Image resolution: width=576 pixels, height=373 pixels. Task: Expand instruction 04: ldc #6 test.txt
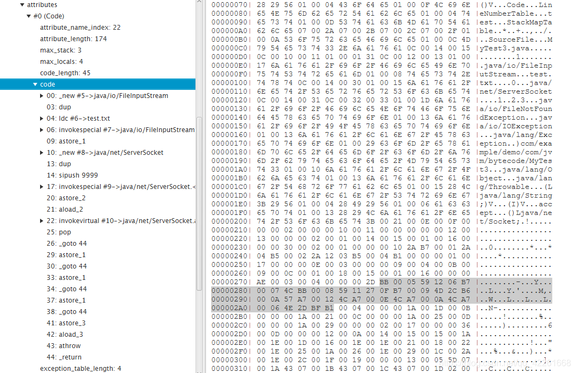tap(42, 119)
